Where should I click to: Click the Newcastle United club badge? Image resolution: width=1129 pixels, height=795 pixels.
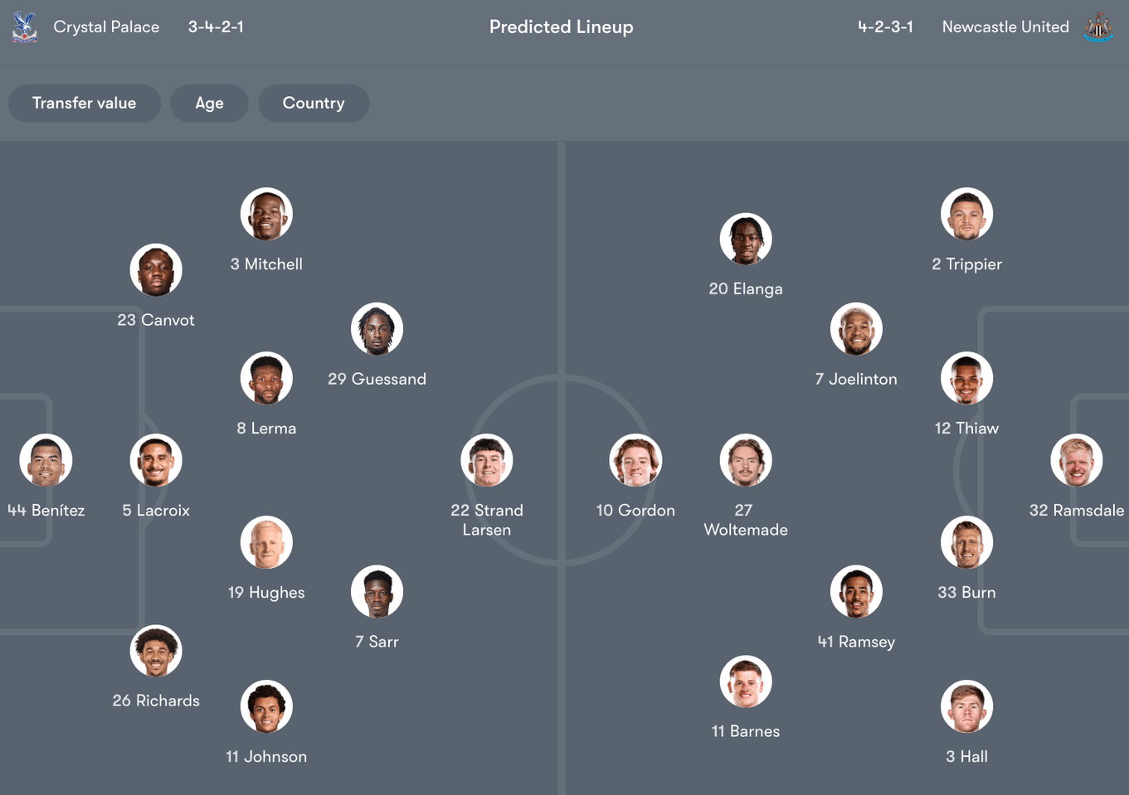pyautogui.click(x=1099, y=26)
